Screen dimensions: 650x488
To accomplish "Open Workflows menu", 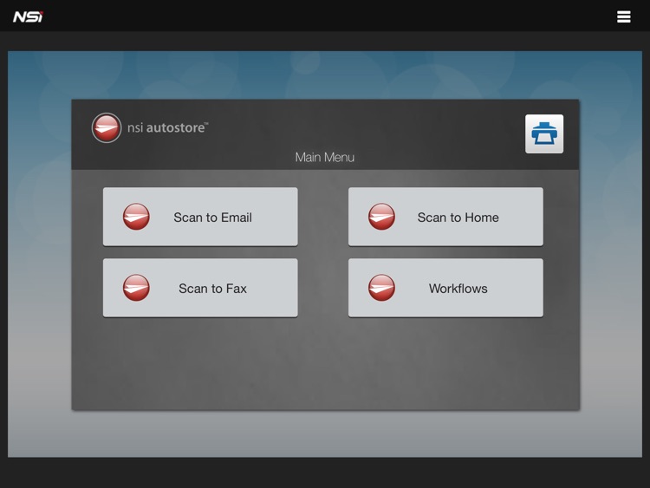I will tap(445, 288).
